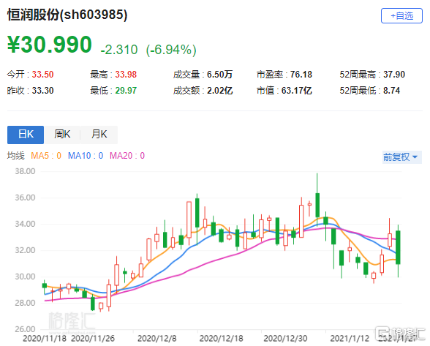Click the 2020/12/30 date axis label

pos(285,339)
